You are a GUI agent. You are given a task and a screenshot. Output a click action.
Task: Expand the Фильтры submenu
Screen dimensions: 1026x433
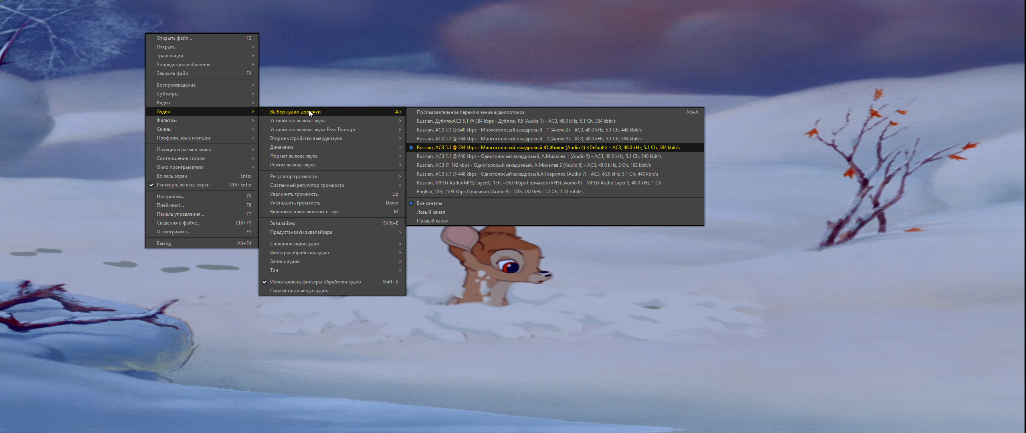pyautogui.click(x=167, y=120)
